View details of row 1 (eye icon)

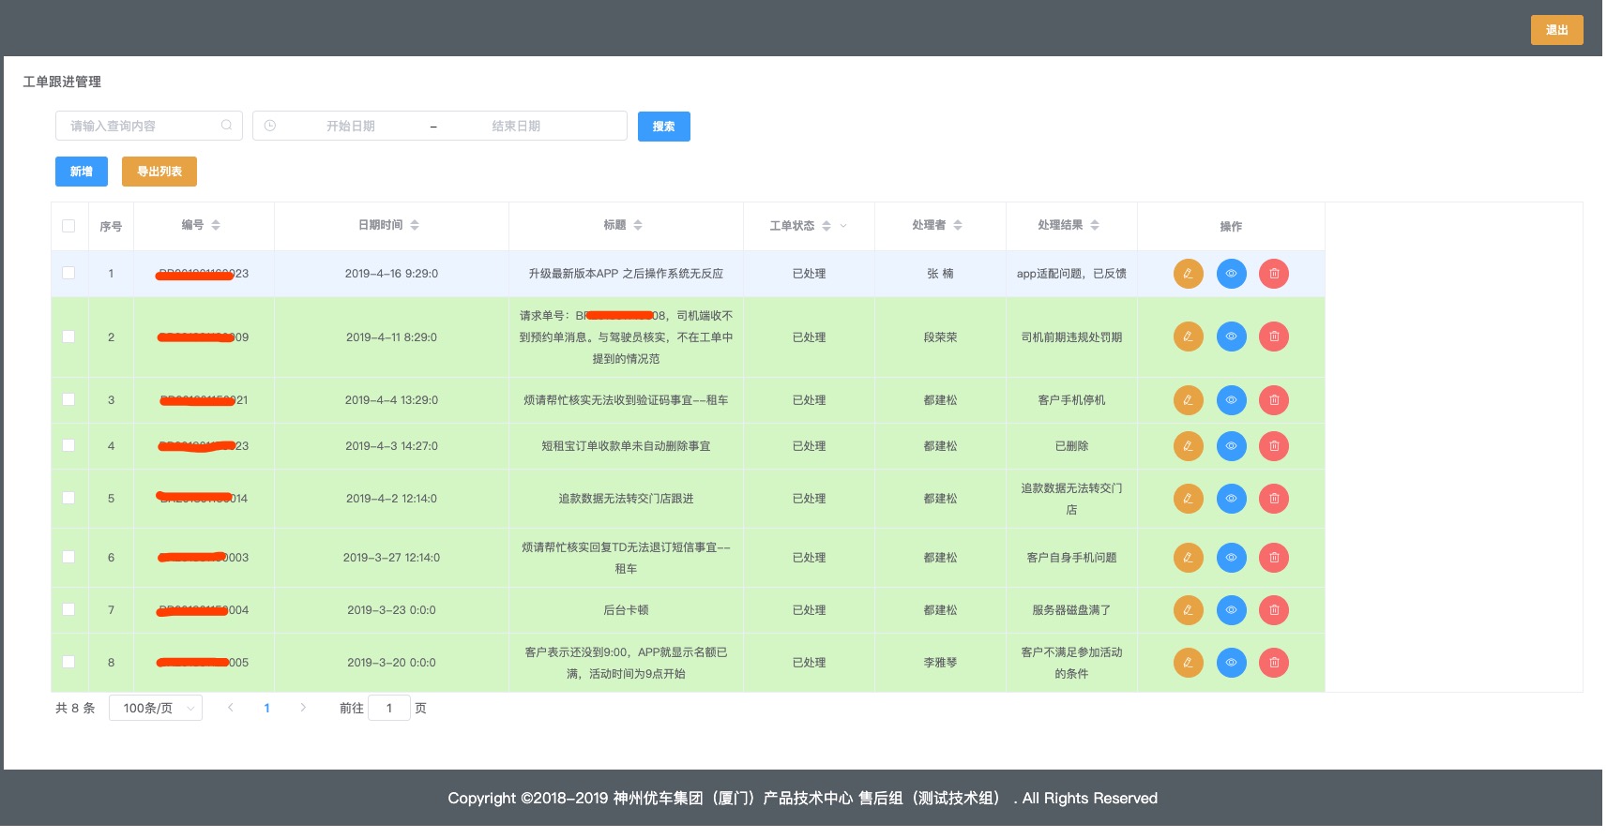click(1231, 274)
